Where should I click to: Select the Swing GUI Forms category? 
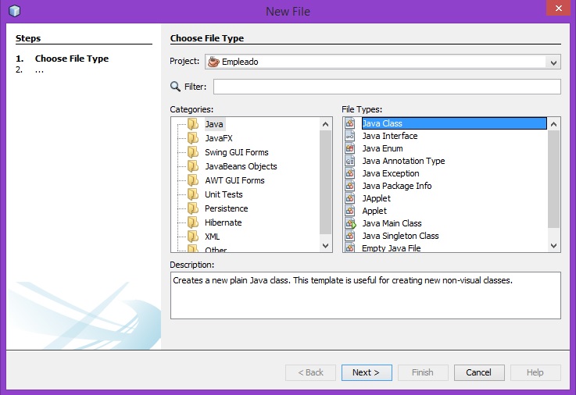tap(236, 152)
